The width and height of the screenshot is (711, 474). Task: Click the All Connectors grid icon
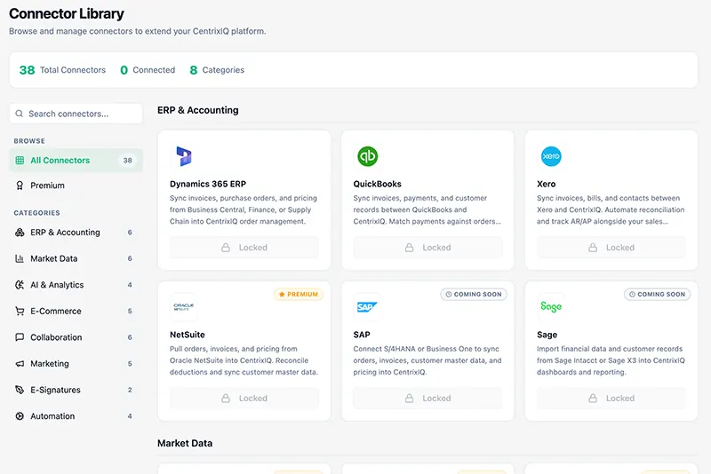coord(20,161)
